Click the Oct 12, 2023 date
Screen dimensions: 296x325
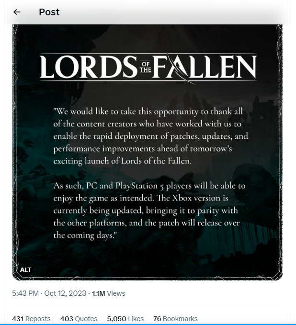click(x=65, y=293)
